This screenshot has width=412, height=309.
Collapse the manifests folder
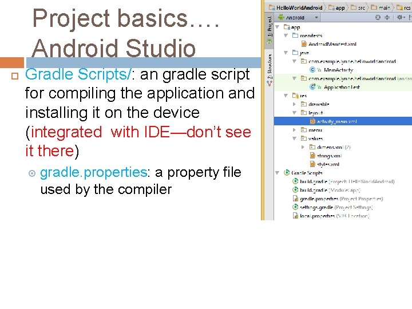(x=286, y=35)
